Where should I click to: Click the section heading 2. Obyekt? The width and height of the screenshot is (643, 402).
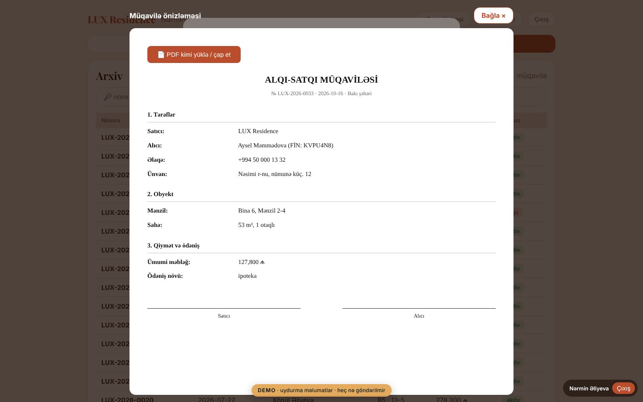tap(160, 194)
